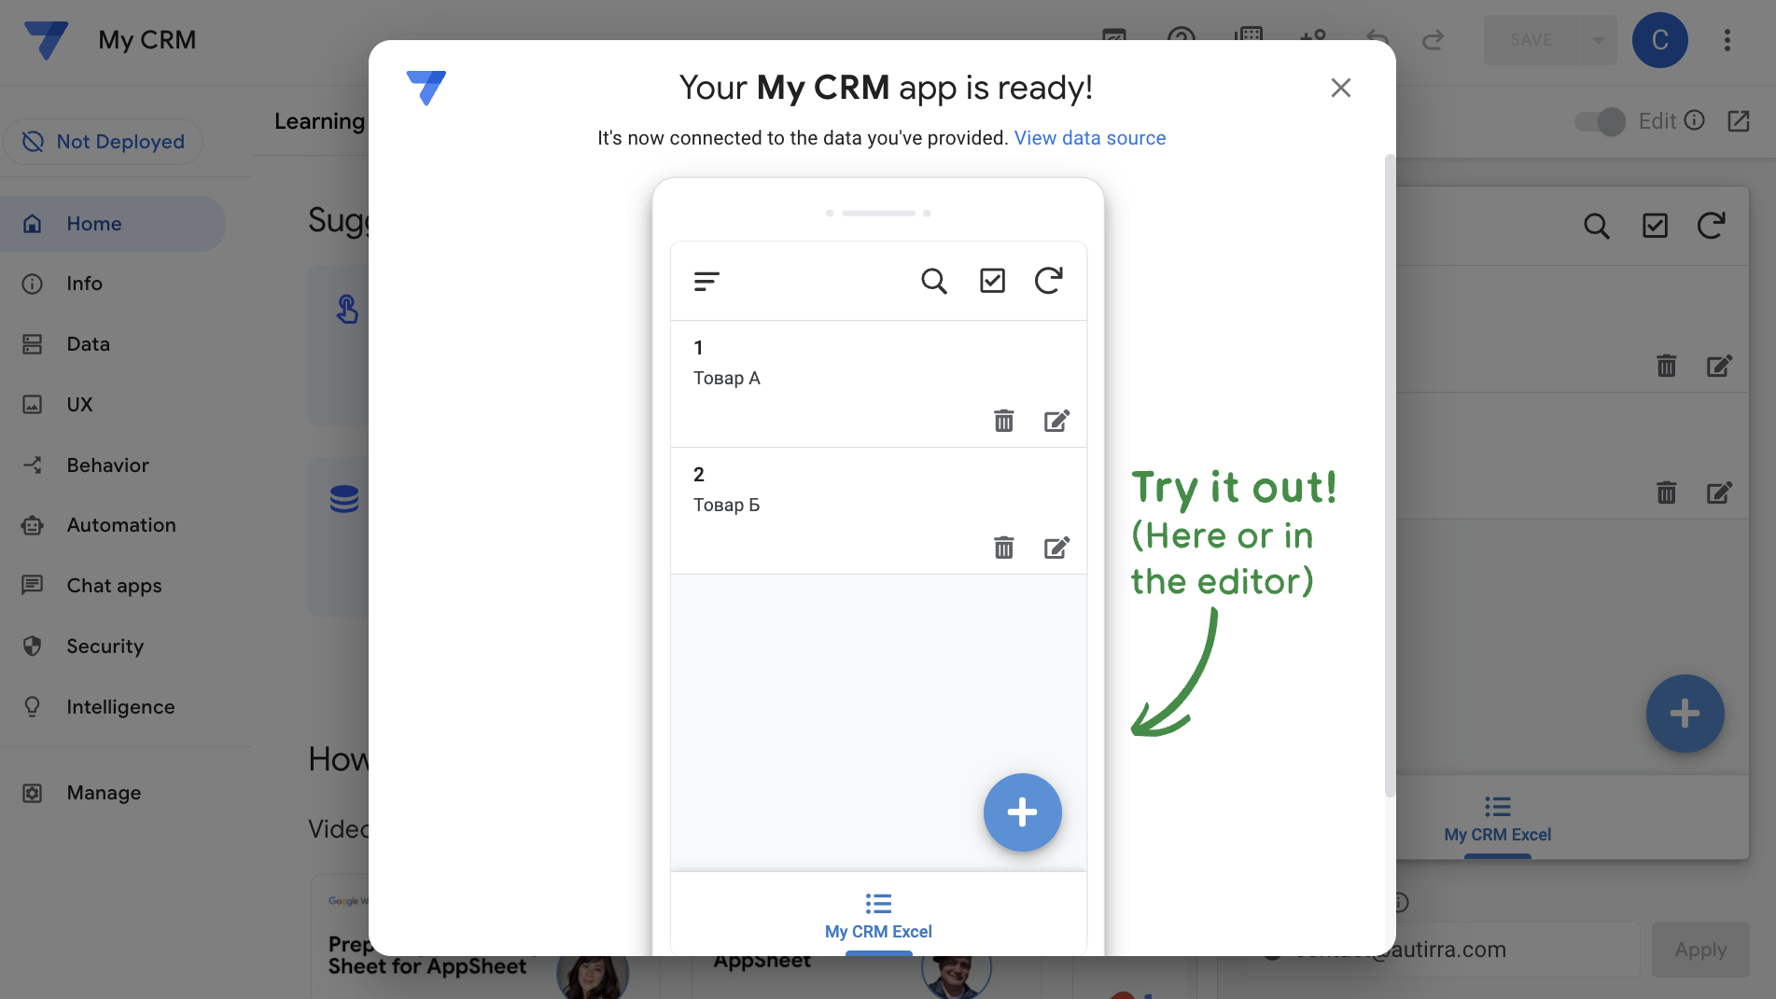Click the Apply button

pyautogui.click(x=1700, y=950)
